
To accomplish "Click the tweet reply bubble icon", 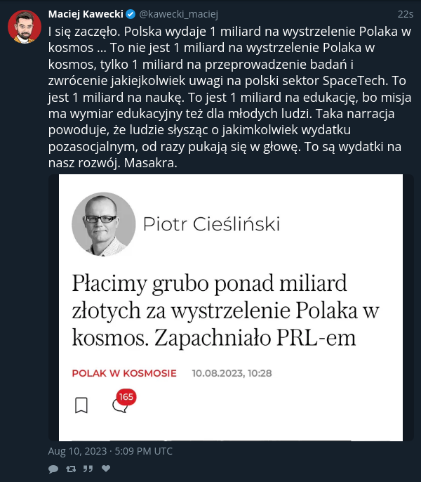I will 53,469.
